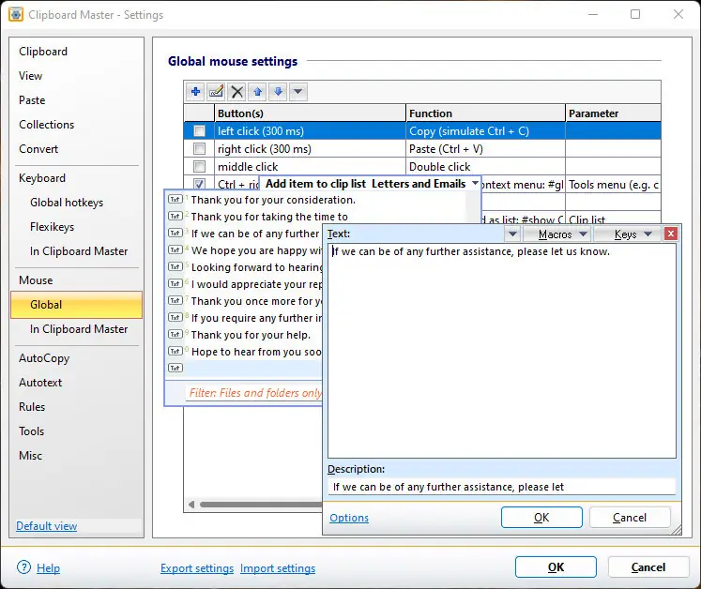Open the dropdown arrow next to Text label

tap(512, 234)
